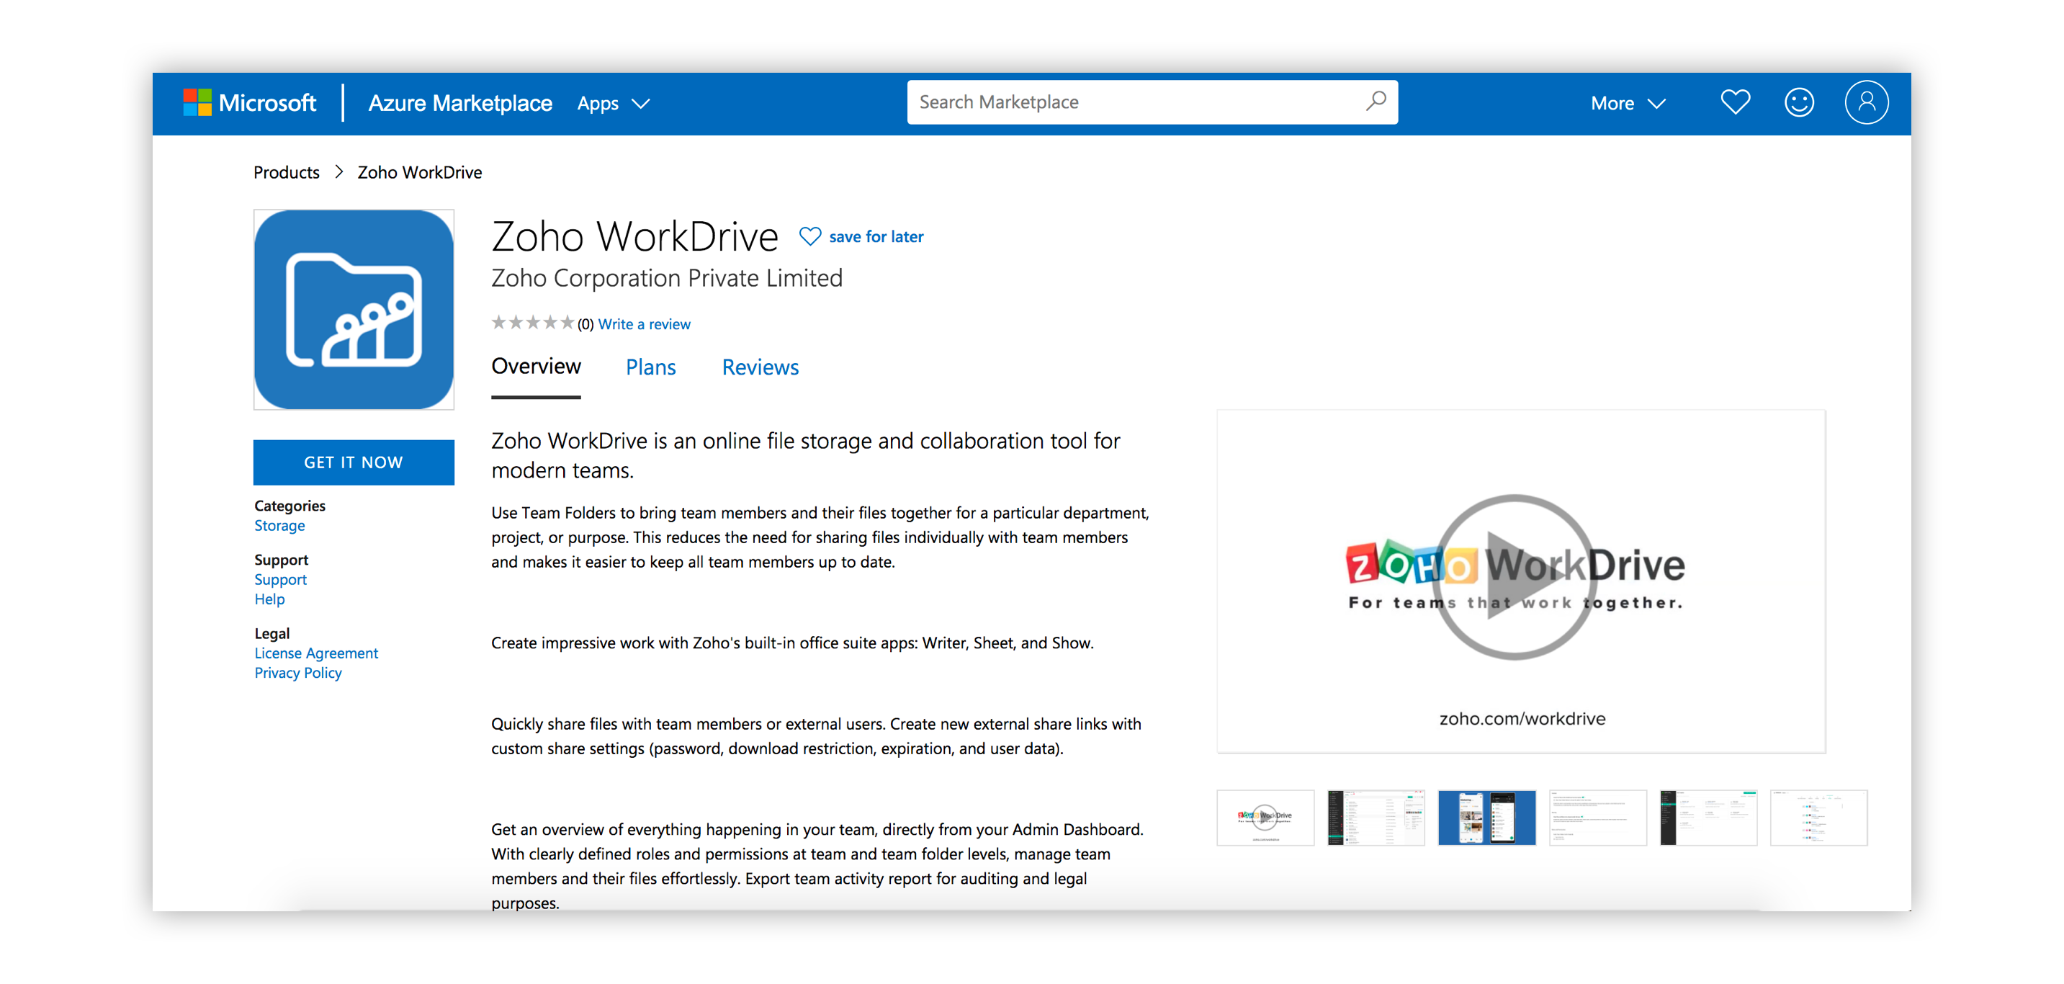
Task: Expand the More dropdown menu
Action: pos(1628,103)
